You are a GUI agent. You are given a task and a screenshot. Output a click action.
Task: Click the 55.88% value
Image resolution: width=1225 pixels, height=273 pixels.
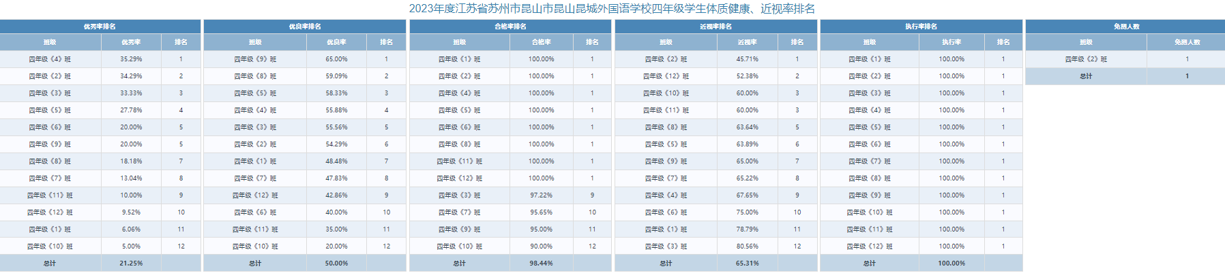click(336, 110)
